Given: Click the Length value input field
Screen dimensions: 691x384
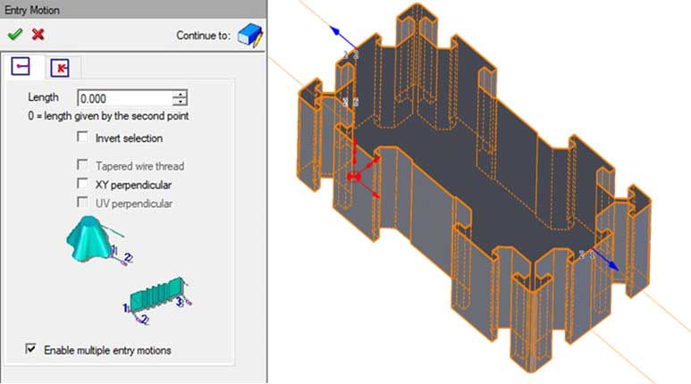Looking at the screenshot, I should 124,98.
